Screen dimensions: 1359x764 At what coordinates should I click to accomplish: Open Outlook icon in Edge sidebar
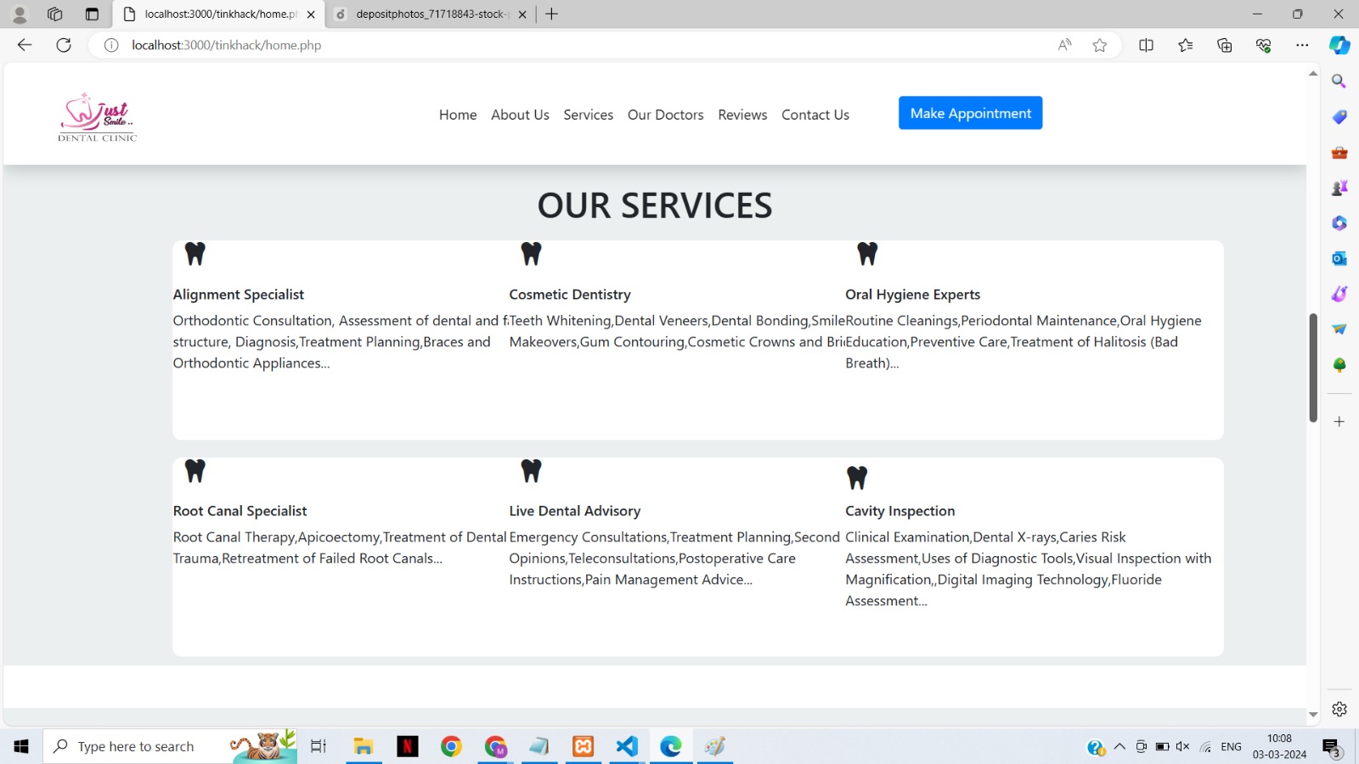(x=1339, y=258)
